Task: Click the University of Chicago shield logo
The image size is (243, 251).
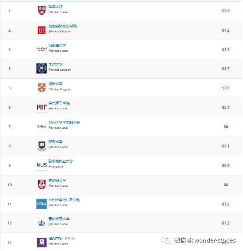Action: (42, 184)
